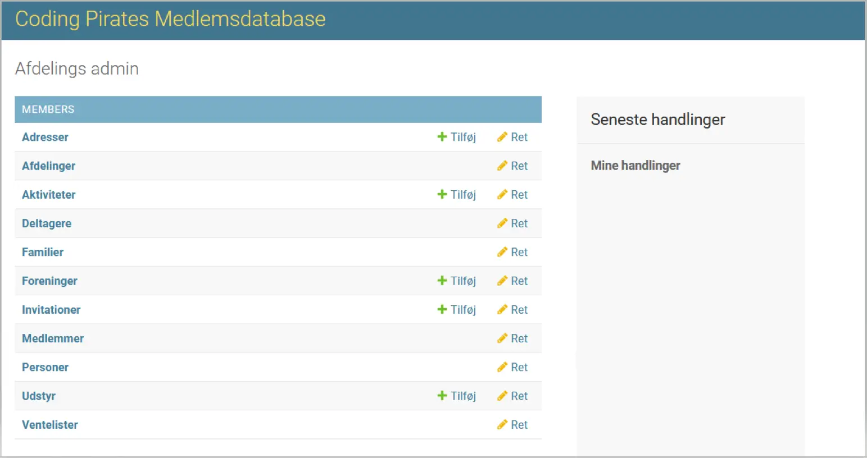Click the pencil icon in Foreninger row

[502, 281]
